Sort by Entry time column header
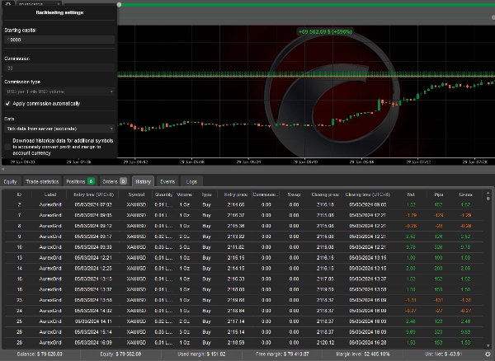The height and width of the screenshot is (361, 495). (93, 195)
